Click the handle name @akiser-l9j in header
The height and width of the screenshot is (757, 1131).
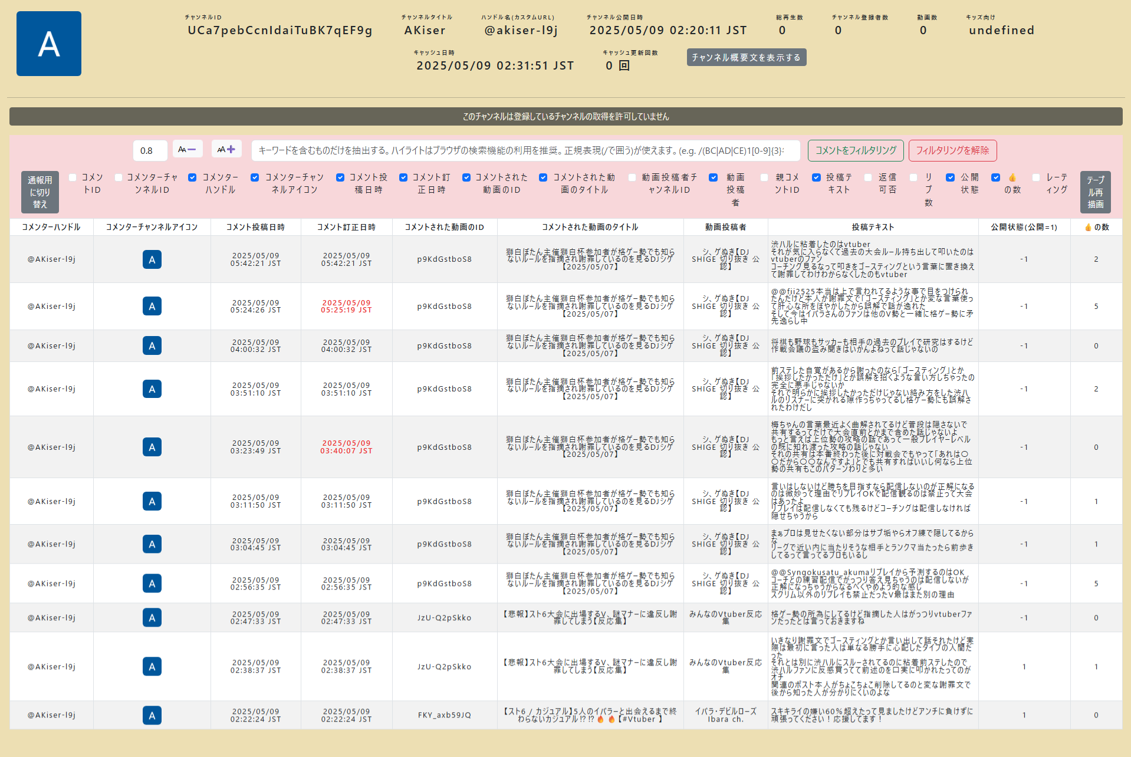(x=521, y=30)
